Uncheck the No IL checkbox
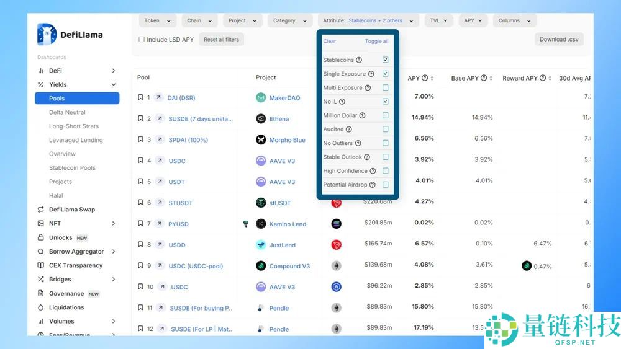The image size is (621, 349). 386,101
